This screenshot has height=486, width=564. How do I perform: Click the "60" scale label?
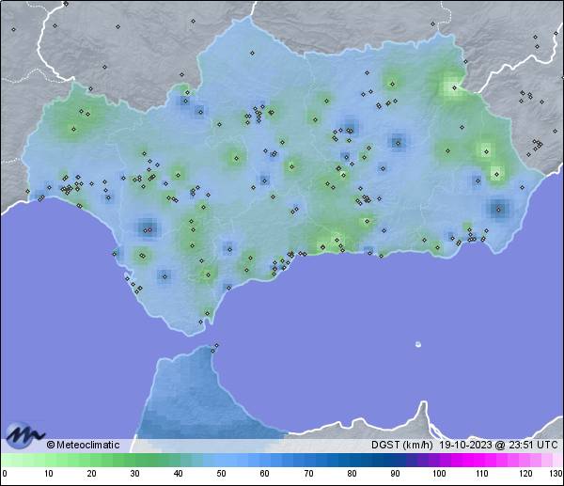click(264, 473)
